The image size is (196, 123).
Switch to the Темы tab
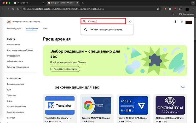point(45,29)
